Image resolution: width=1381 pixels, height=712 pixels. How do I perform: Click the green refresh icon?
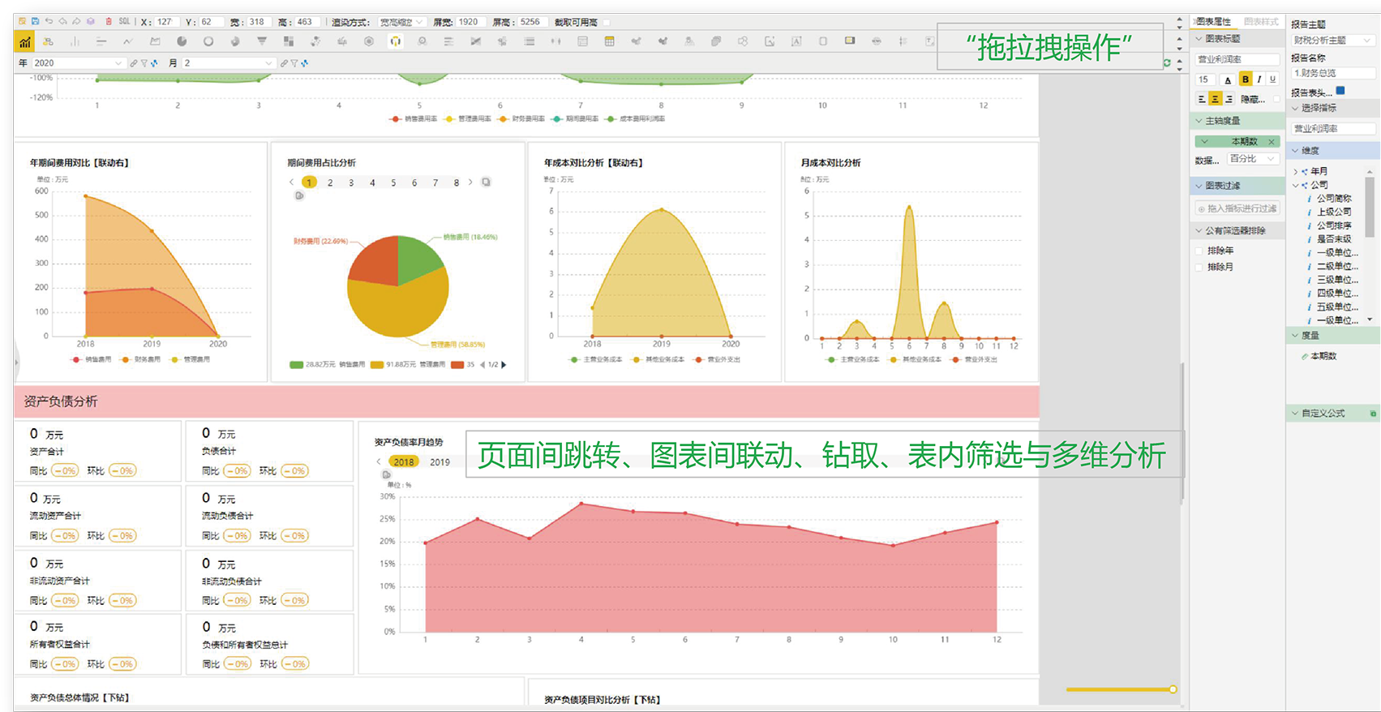pos(1167,62)
